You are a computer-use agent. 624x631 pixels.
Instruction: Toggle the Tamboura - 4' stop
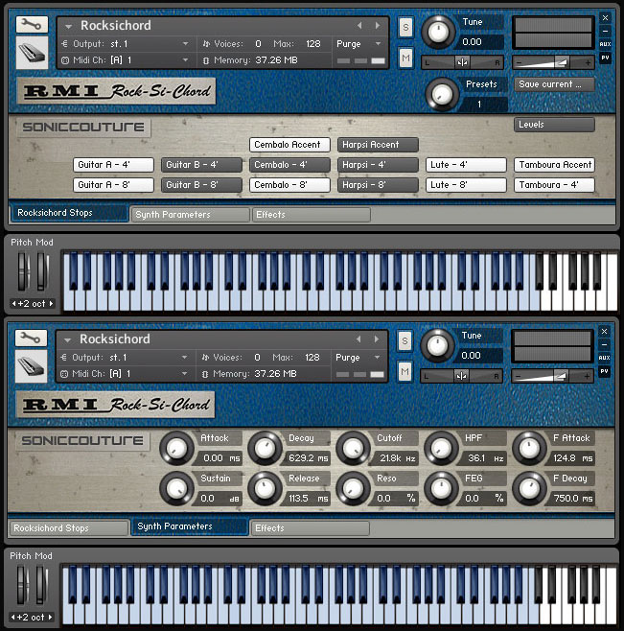[554, 185]
